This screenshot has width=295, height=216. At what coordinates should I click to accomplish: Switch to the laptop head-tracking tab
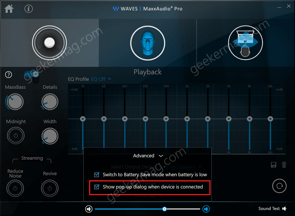point(245,43)
